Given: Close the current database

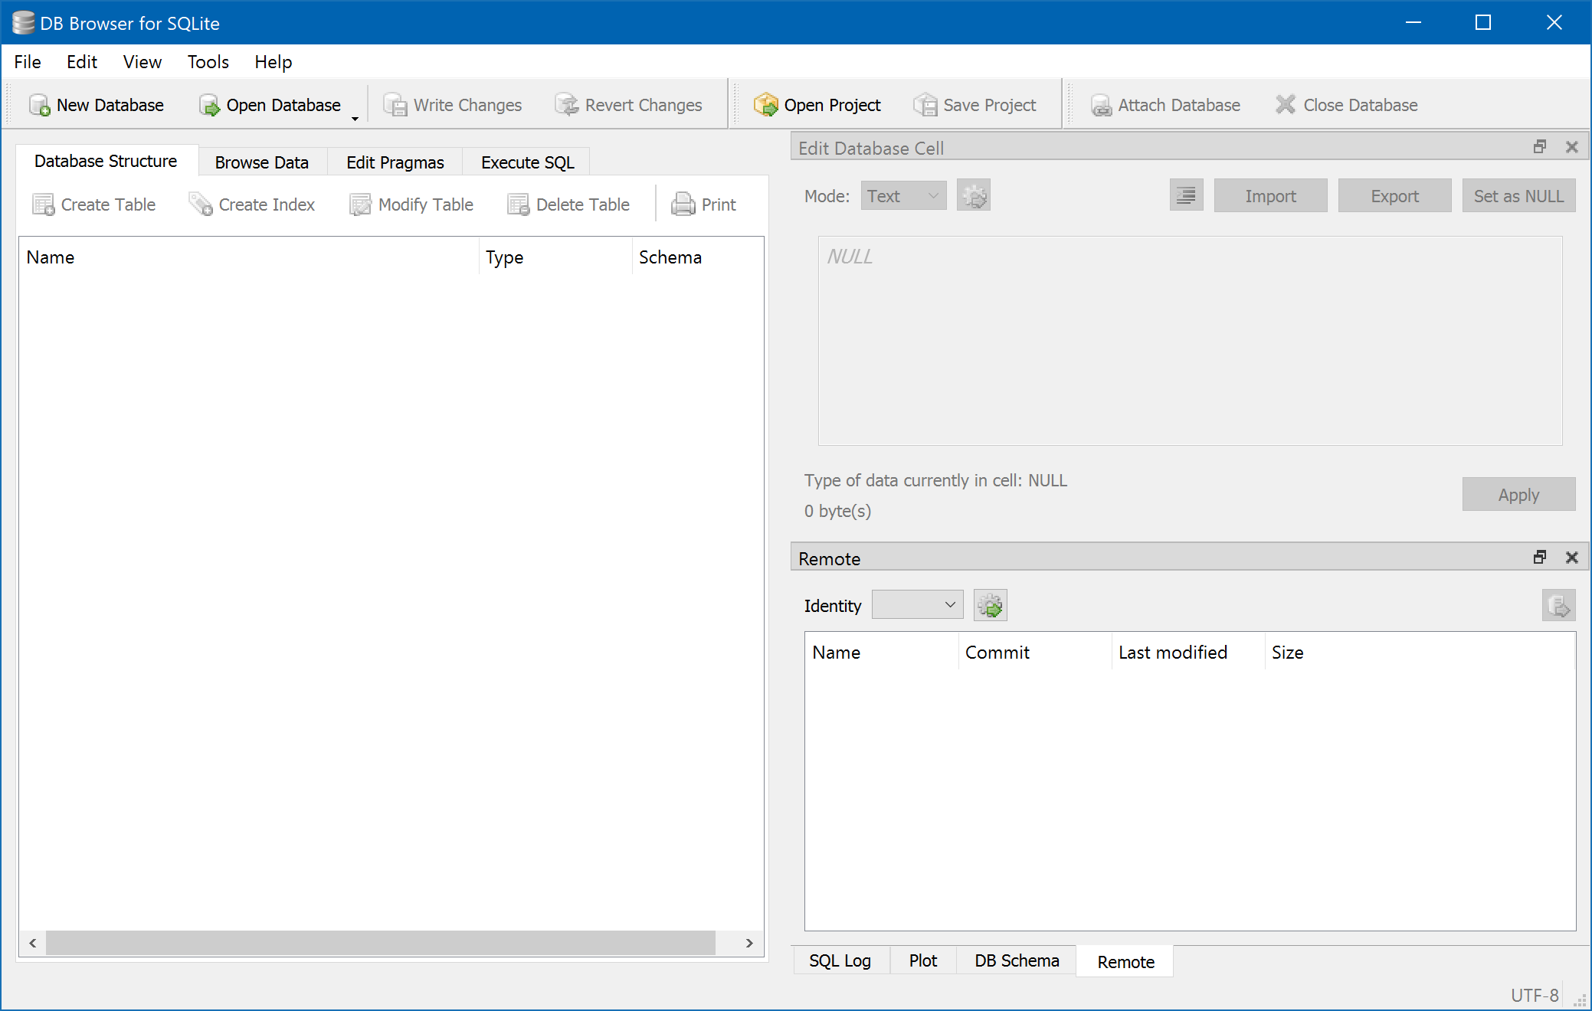Looking at the screenshot, I should click(x=1346, y=105).
